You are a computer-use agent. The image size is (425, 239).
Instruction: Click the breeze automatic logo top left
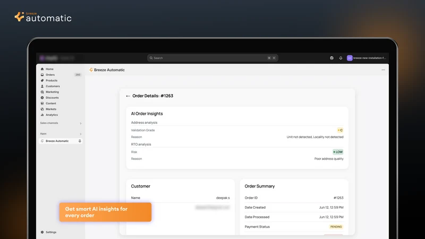43,17
